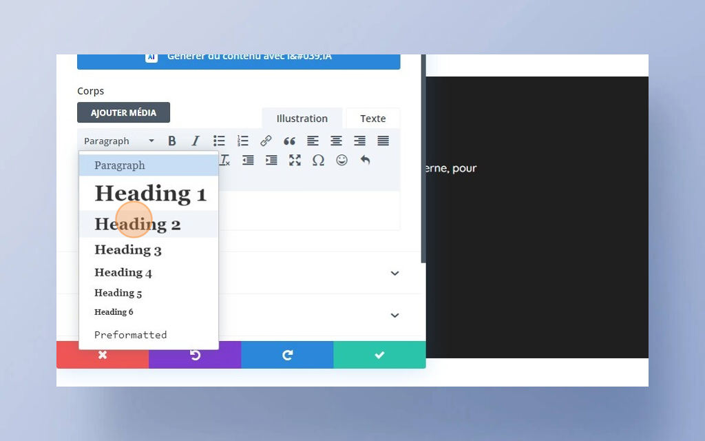The width and height of the screenshot is (705, 441).
Task: Click inside the body text editor area
Action: 309,211
